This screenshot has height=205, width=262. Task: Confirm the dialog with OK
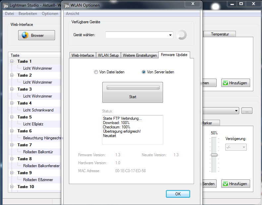click(178, 194)
